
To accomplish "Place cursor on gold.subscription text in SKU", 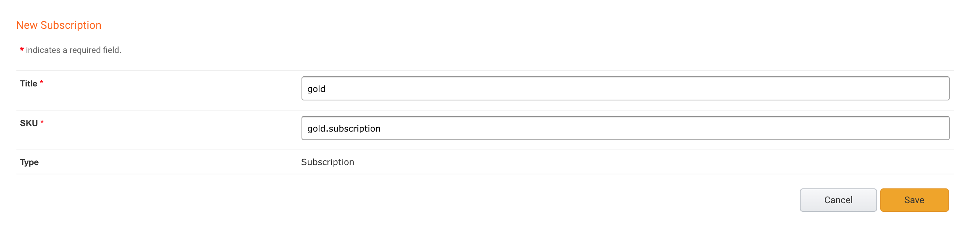I will (344, 129).
